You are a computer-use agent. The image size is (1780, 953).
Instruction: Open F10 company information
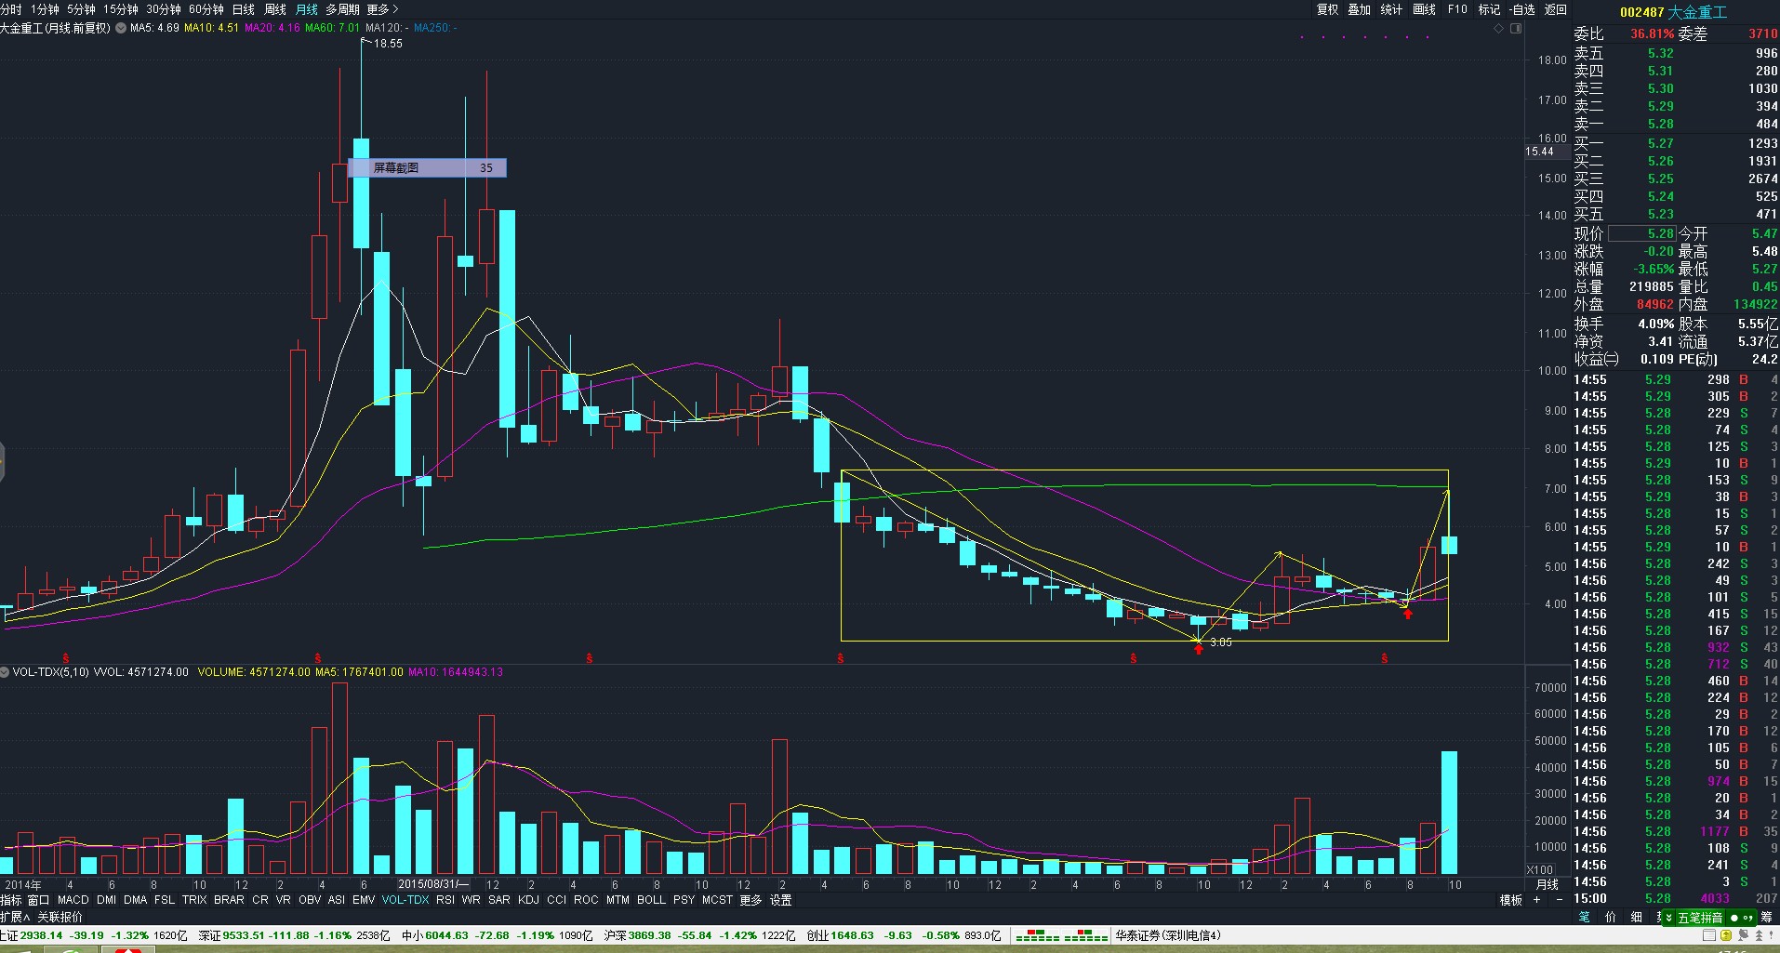1457,9
